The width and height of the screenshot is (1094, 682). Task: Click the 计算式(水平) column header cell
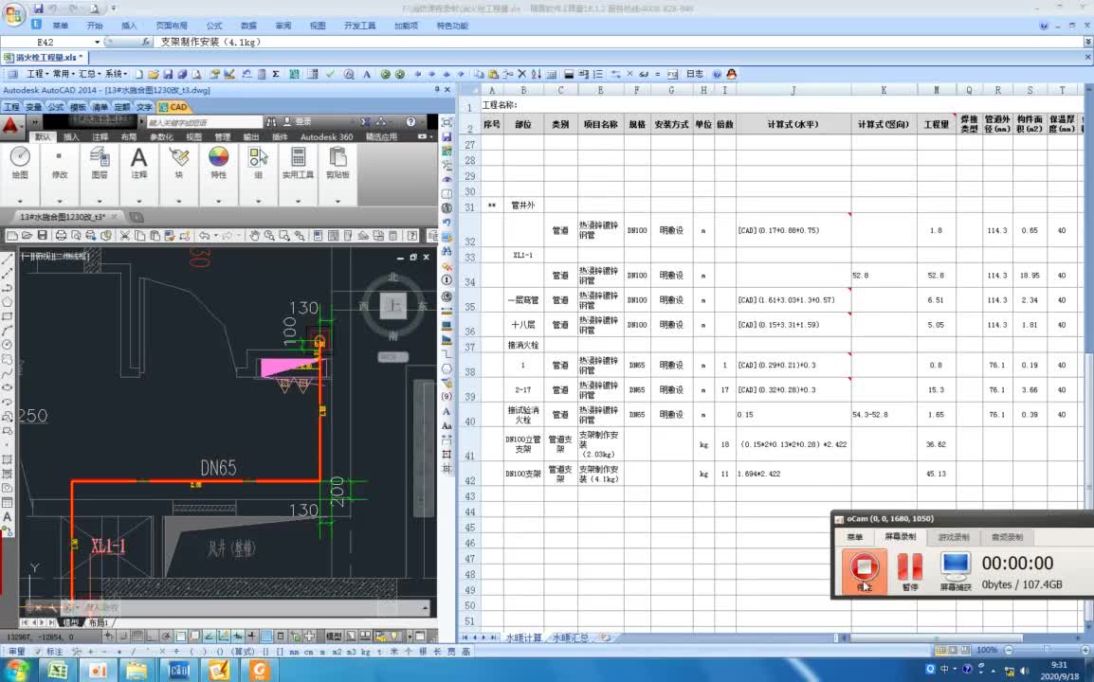point(793,124)
